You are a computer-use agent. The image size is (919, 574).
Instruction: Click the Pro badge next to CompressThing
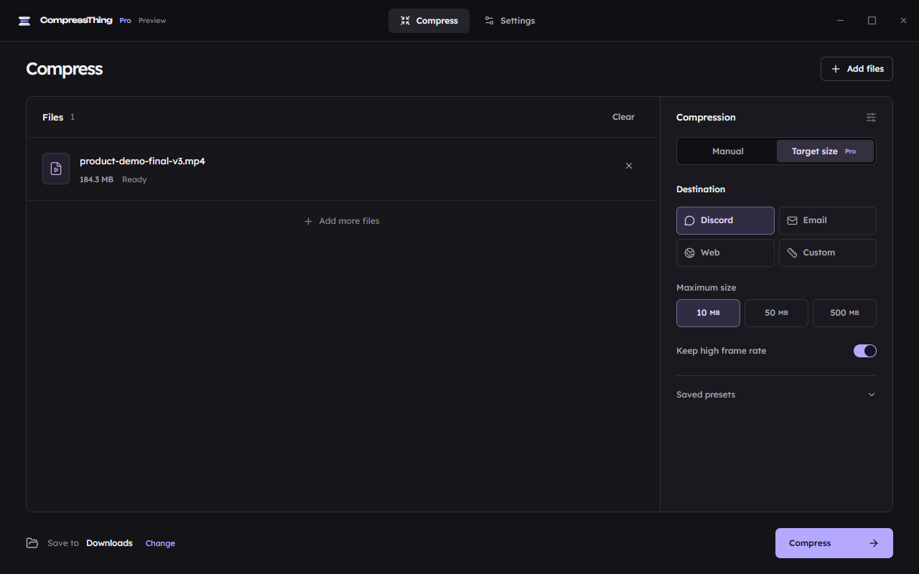tap(125, 21)
